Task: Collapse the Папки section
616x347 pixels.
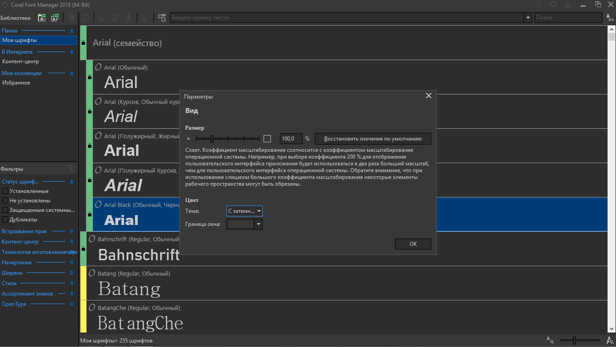Action: click(x=72, y=31)
